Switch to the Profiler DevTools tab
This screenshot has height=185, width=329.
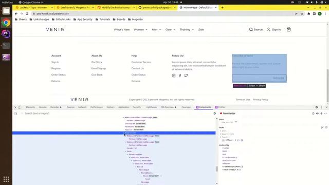click(x=220, y=107)
